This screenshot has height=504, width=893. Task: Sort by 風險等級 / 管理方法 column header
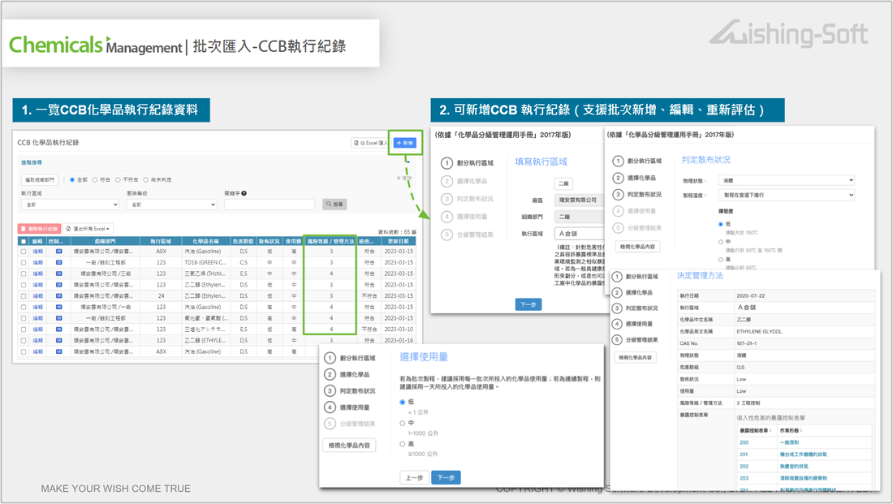(x=330, y=242)
